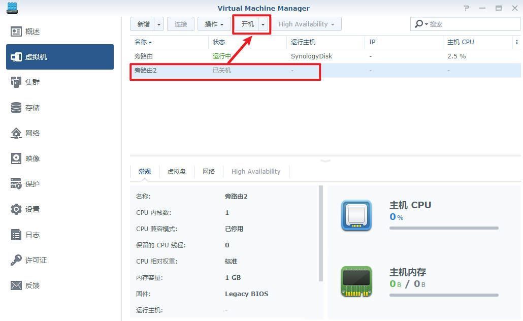Image resolution: width=523 pixels, height=321 pixels.
Task: Switch to the 虚拟盘 virtual disk tab
Action: point(177,172)
